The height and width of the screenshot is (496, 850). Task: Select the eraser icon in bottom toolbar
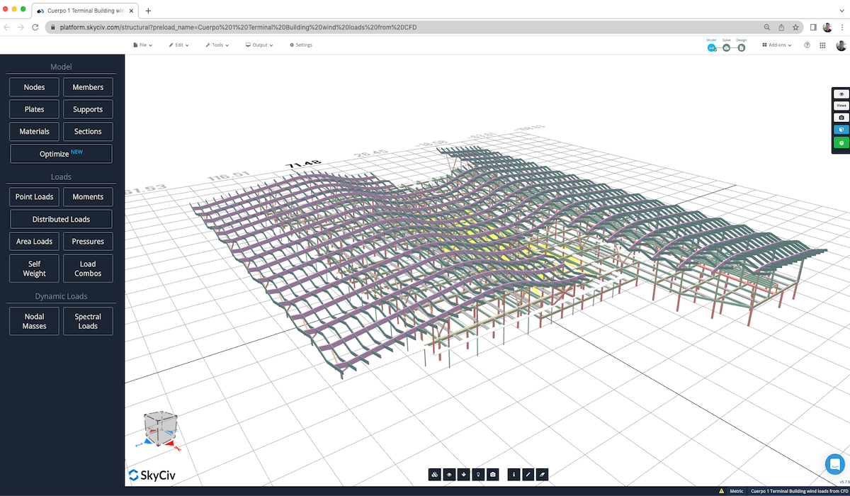[542, 474]
